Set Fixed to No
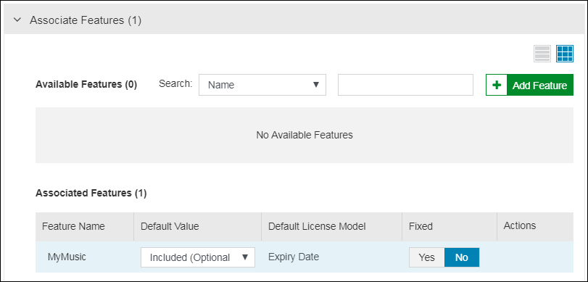Screen dimensions: 588x282 tap(462, 257)
